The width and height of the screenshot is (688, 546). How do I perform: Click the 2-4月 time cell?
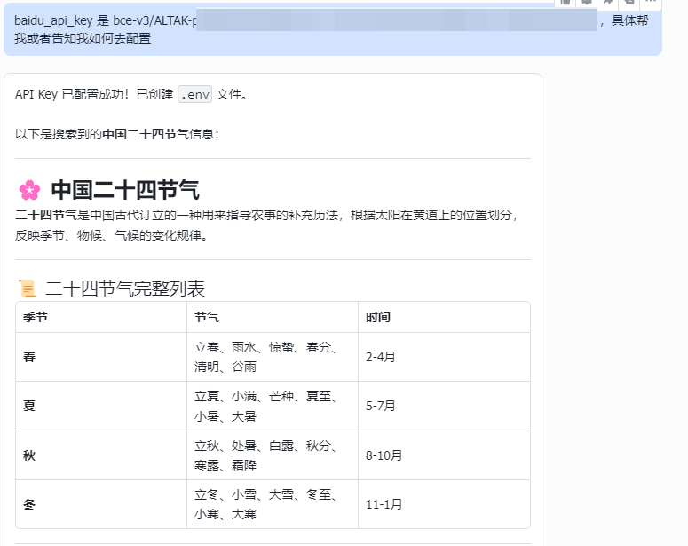click(380, 357)
